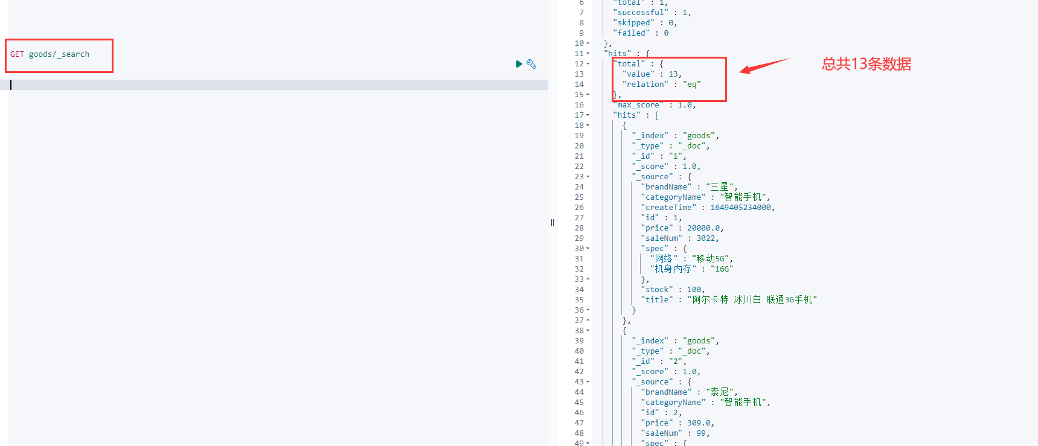Click "_type" : "_doc" on line 40
The height and width of the screenshot is (446, 1038).
(671, 351)
